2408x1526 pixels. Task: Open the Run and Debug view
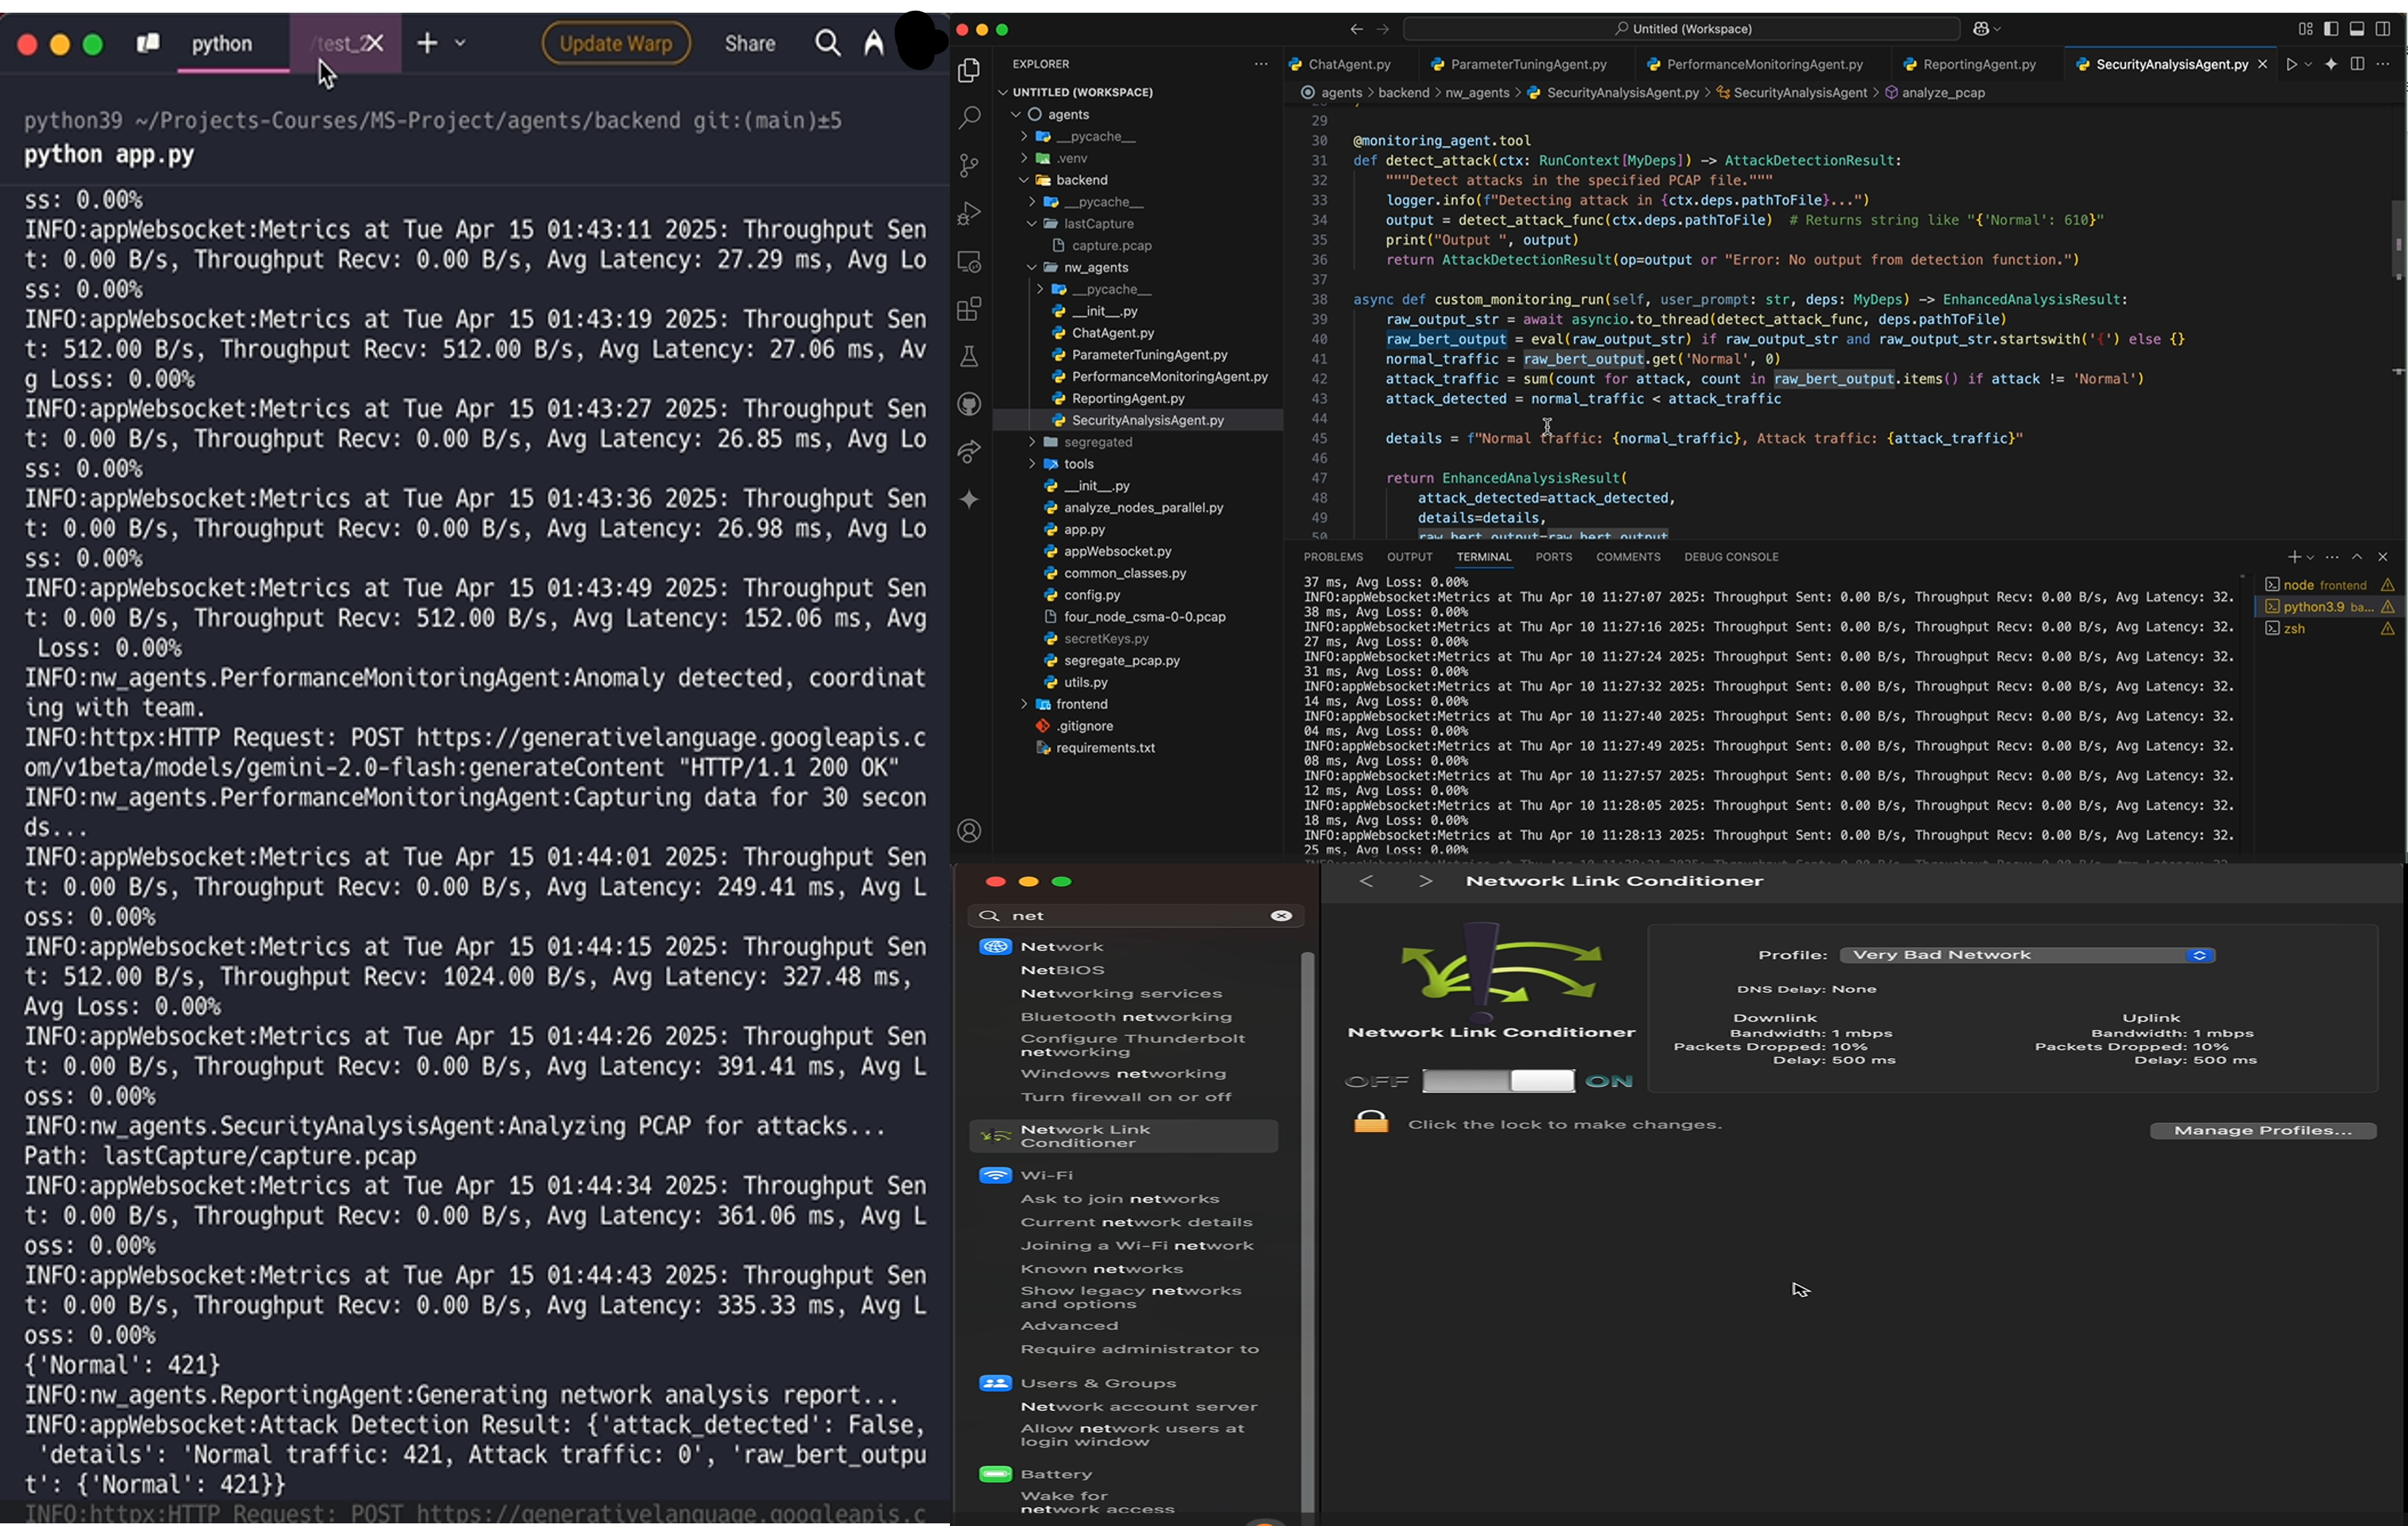click(968, 213)
